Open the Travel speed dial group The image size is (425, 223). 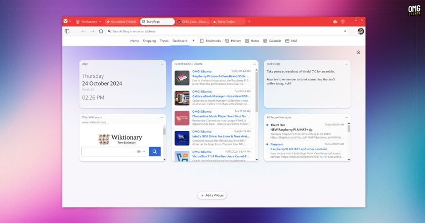click(164, 41)
